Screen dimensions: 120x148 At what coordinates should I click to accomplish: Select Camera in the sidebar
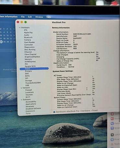click(28, 40)
